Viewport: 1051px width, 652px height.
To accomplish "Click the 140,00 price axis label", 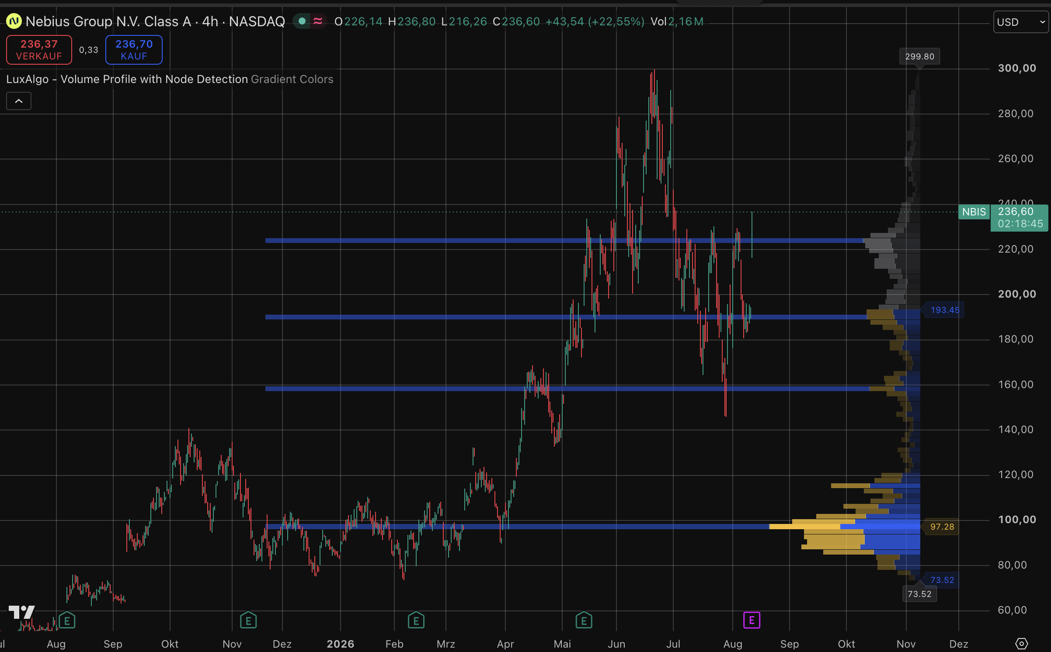I will coord(1016,430).
